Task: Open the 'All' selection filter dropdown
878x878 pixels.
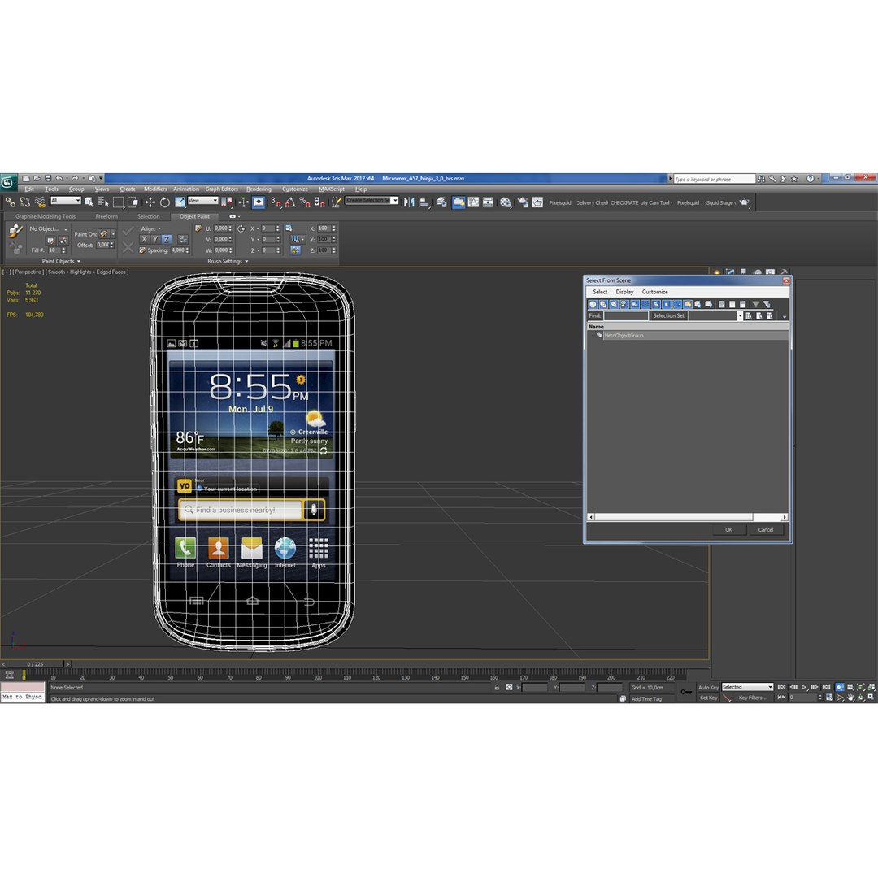Action: [66, 201]
